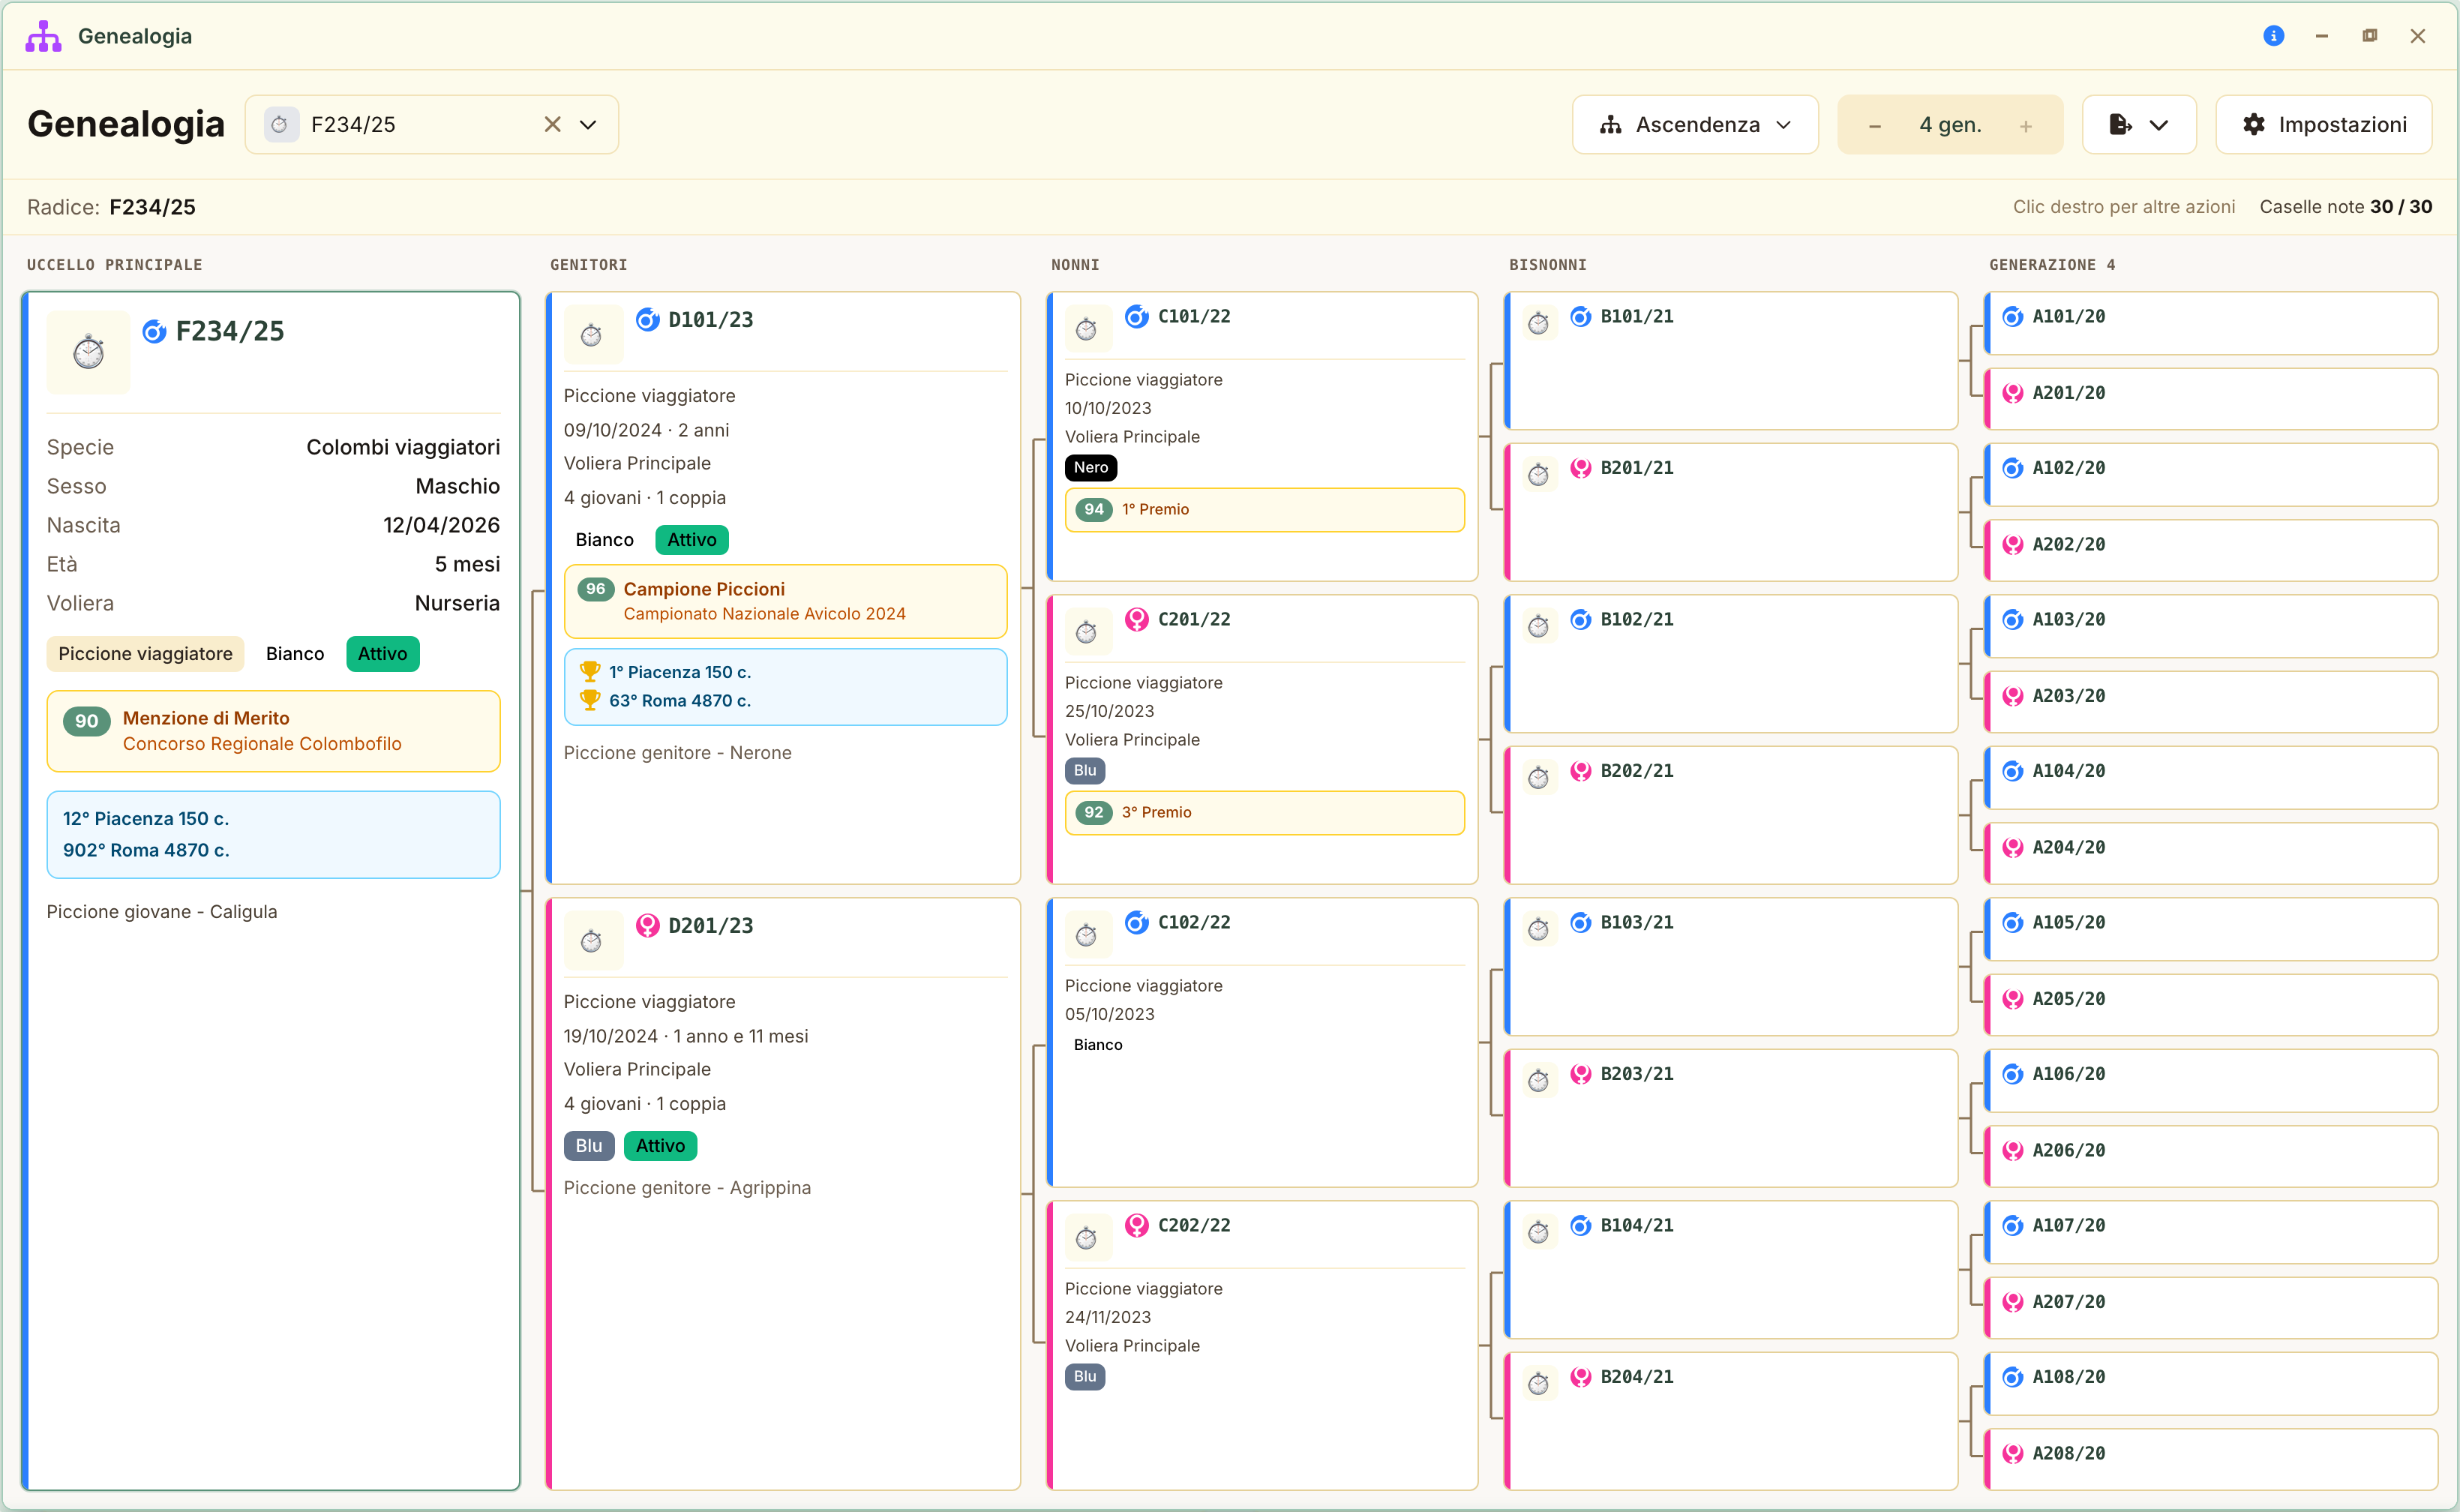The width and height of the screenshot is (2460, 1512).
Task: Click the Piccione genitore - Agrippina note
Action: pos(687,1188)
